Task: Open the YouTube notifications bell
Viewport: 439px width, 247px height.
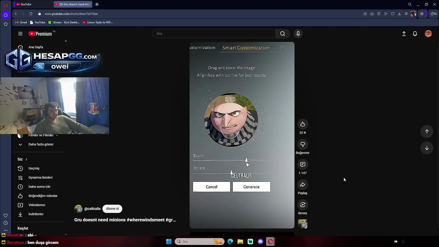Action: click(x=415, y=34)
